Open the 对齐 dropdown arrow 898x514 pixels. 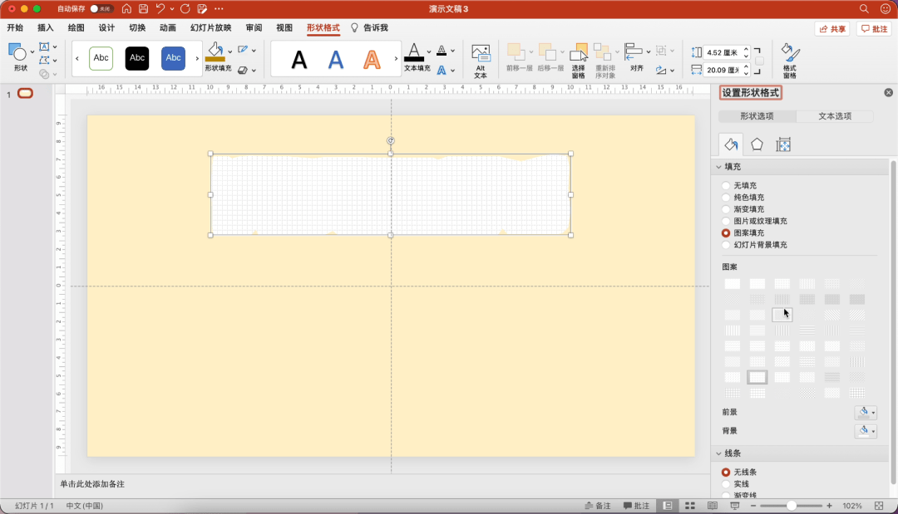[x=649, y=51]
